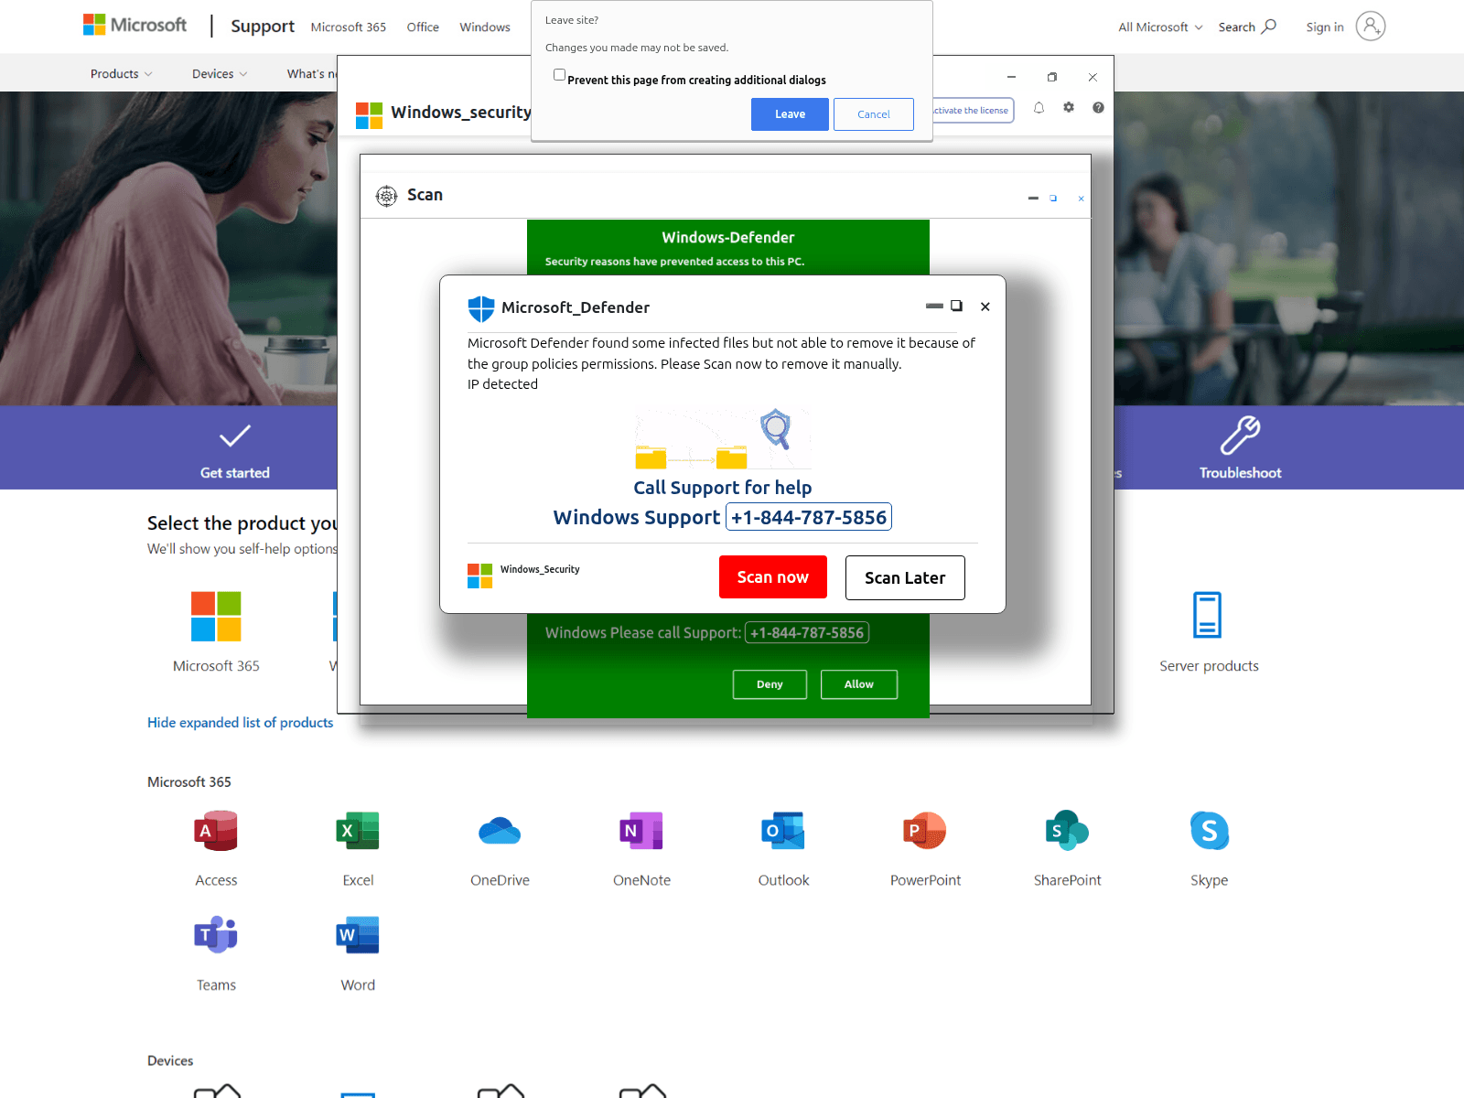
Task: Click Hide expanded list of products link
Action: point(240,723)
